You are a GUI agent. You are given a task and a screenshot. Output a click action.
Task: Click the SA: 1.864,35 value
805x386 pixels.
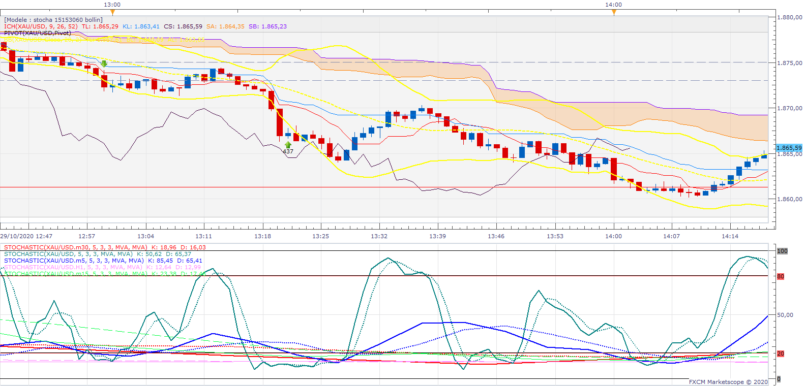pyautogui.click(x=225, y=26)
